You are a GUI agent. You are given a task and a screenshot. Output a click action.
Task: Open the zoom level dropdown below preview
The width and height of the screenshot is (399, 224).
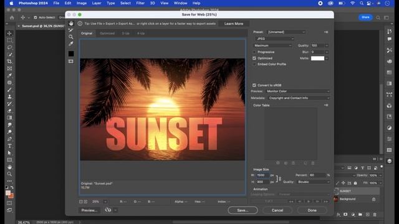click(105, 202)
